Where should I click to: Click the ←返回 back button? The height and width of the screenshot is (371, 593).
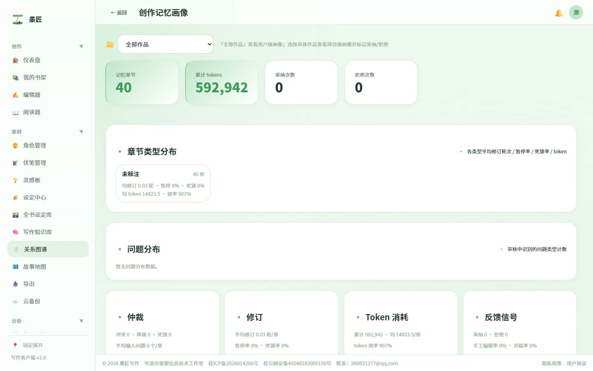119,13
